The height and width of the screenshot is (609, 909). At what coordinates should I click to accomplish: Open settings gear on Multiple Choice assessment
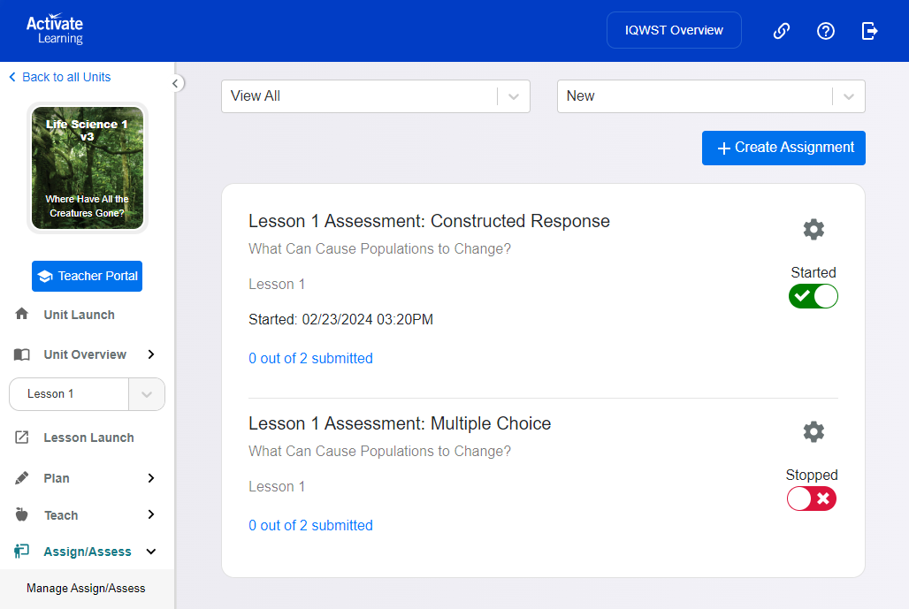pyautogui.click(x=814, y=431)
